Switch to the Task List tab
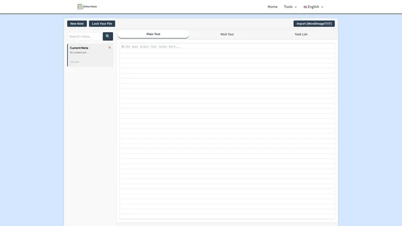 click(301, 34)
